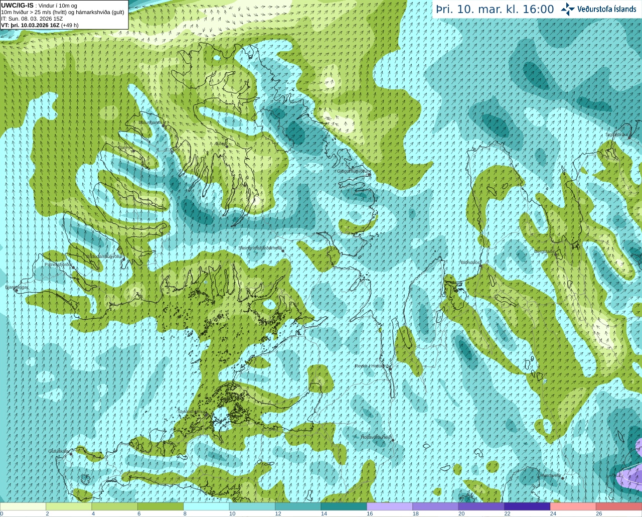Click the Bíldudalsflugvöllur station label
Screen dimensions: 642x517
tap(104, 256)
